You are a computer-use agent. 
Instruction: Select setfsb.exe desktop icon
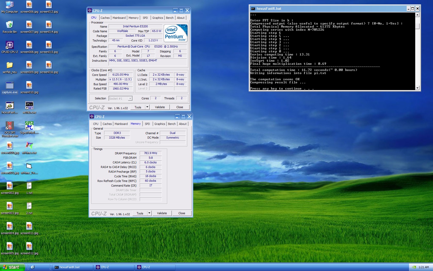tap(29, 108)
